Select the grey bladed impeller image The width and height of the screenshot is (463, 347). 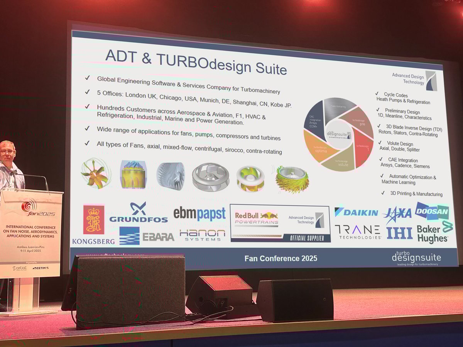[171, 175]
